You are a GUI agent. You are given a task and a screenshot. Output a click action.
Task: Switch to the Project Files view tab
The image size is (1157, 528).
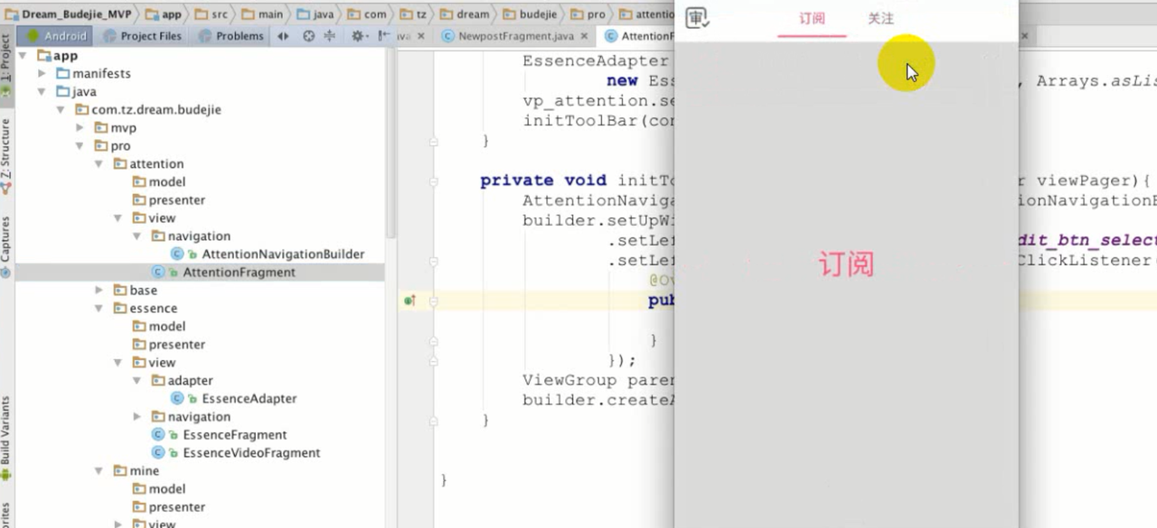(x=143, y=36)
